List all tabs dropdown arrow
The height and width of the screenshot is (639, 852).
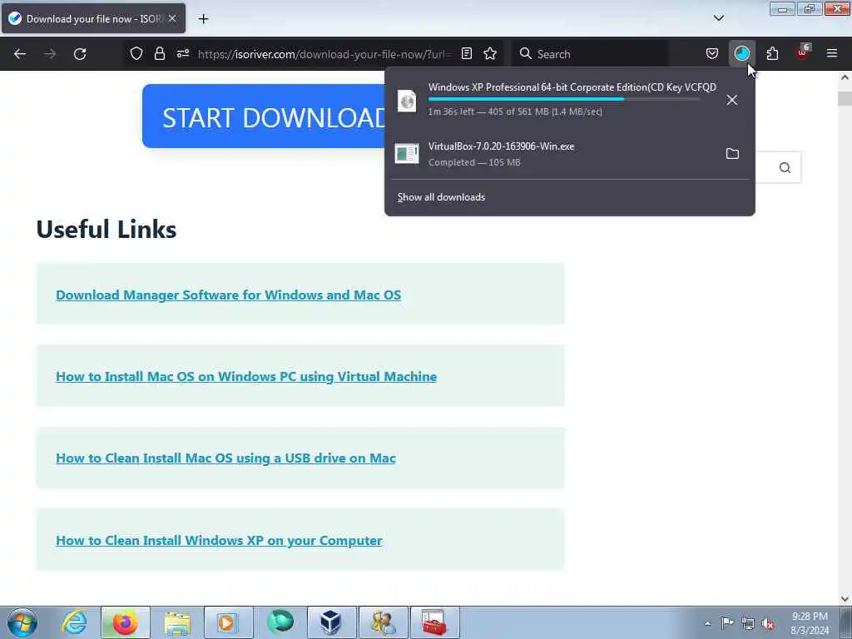pos(718,18)
